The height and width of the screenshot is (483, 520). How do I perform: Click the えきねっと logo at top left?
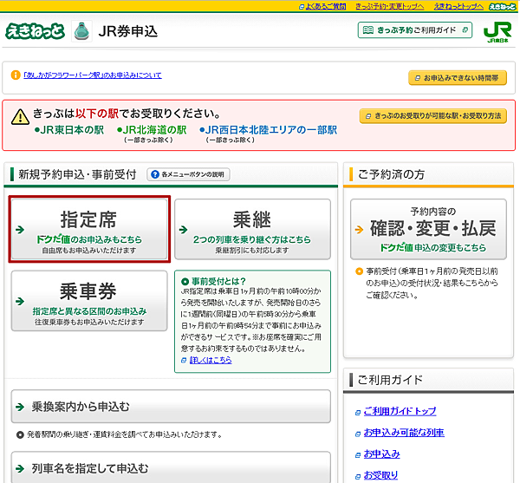click(35, 31)
